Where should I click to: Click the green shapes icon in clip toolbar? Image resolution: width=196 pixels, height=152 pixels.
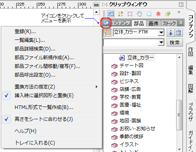coord(168,14)
